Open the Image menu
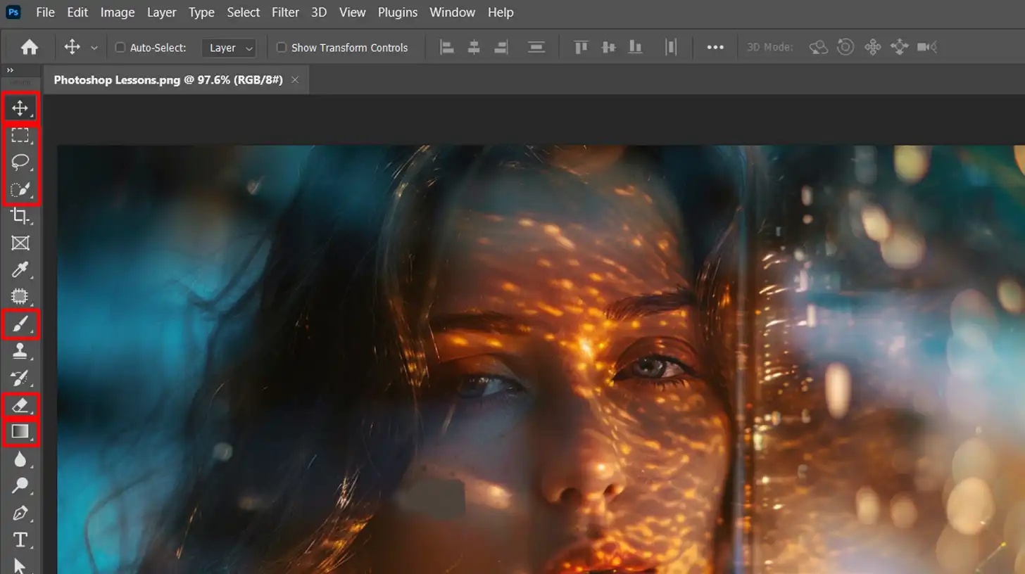 click(118, 12)
